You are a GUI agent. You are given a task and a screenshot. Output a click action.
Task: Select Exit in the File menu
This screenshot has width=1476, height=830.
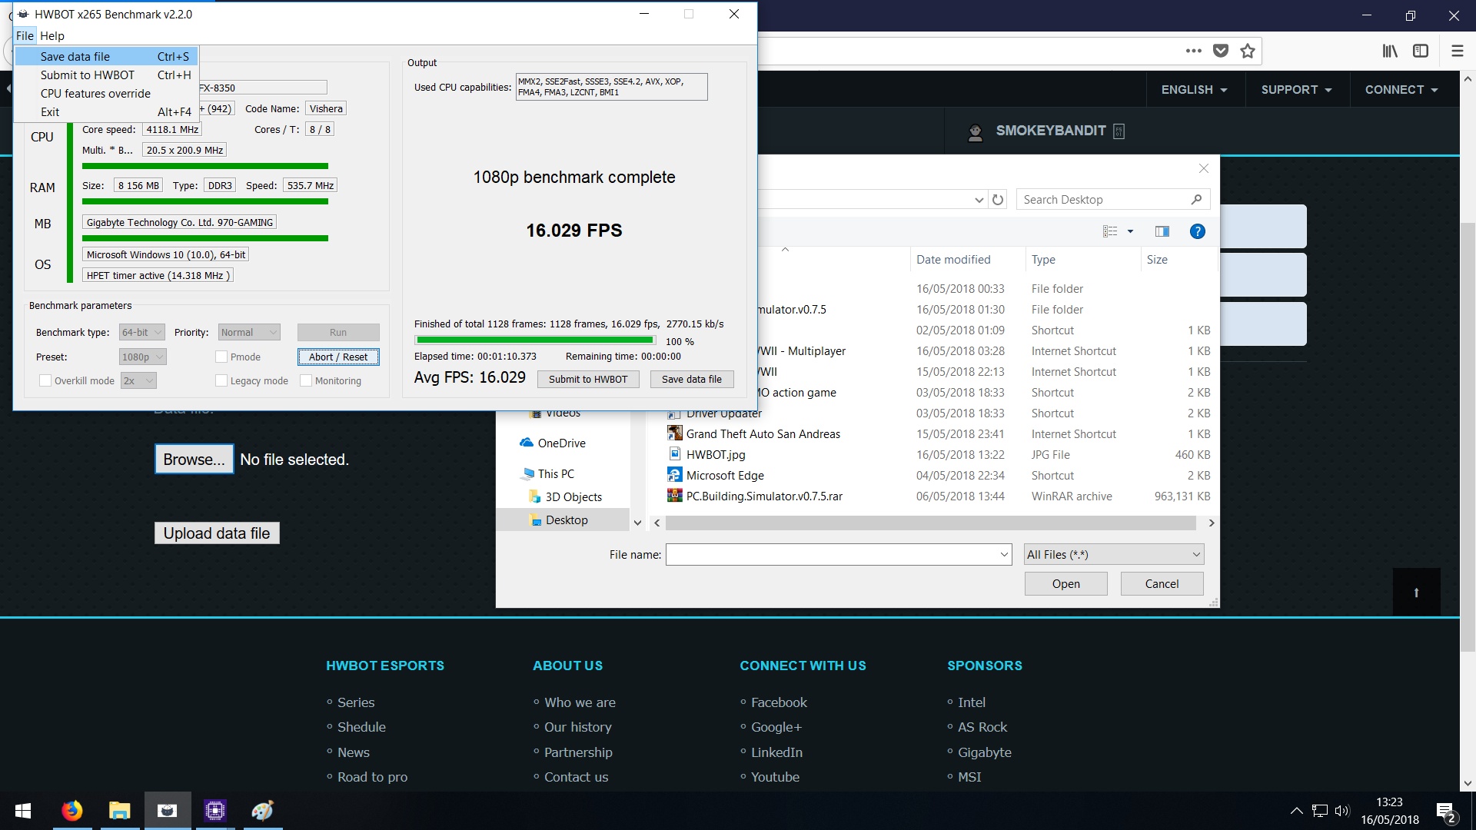click(107, 112)
